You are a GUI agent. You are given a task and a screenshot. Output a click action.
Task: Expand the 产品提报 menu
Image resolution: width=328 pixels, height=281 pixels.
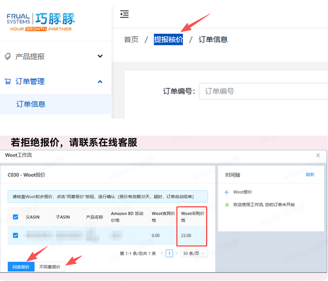(100, 56)
